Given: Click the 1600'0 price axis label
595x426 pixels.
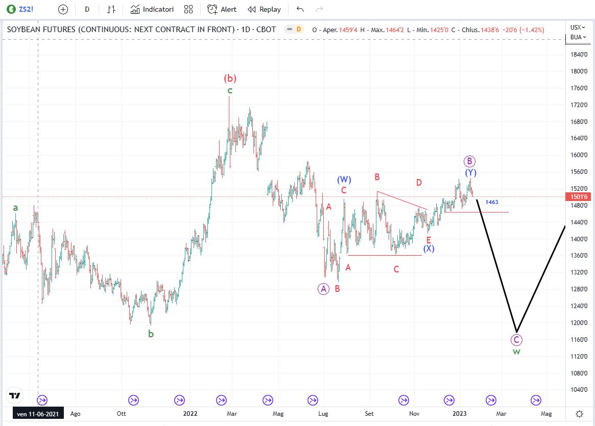Looking at the screenshot, I should coord(579,155).
